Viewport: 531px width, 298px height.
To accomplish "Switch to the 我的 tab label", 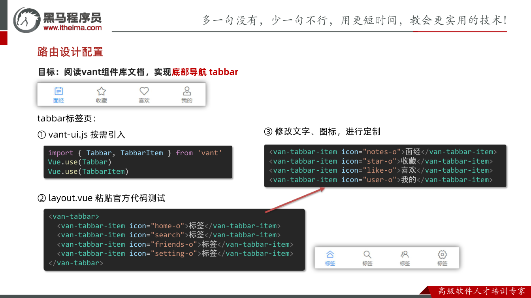I will click(x=187, y=101).
